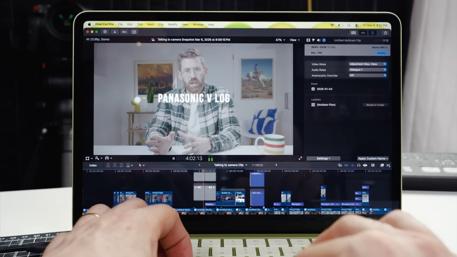
Task: Open the Transform tool dropdown under viewer
Action: 89,158
